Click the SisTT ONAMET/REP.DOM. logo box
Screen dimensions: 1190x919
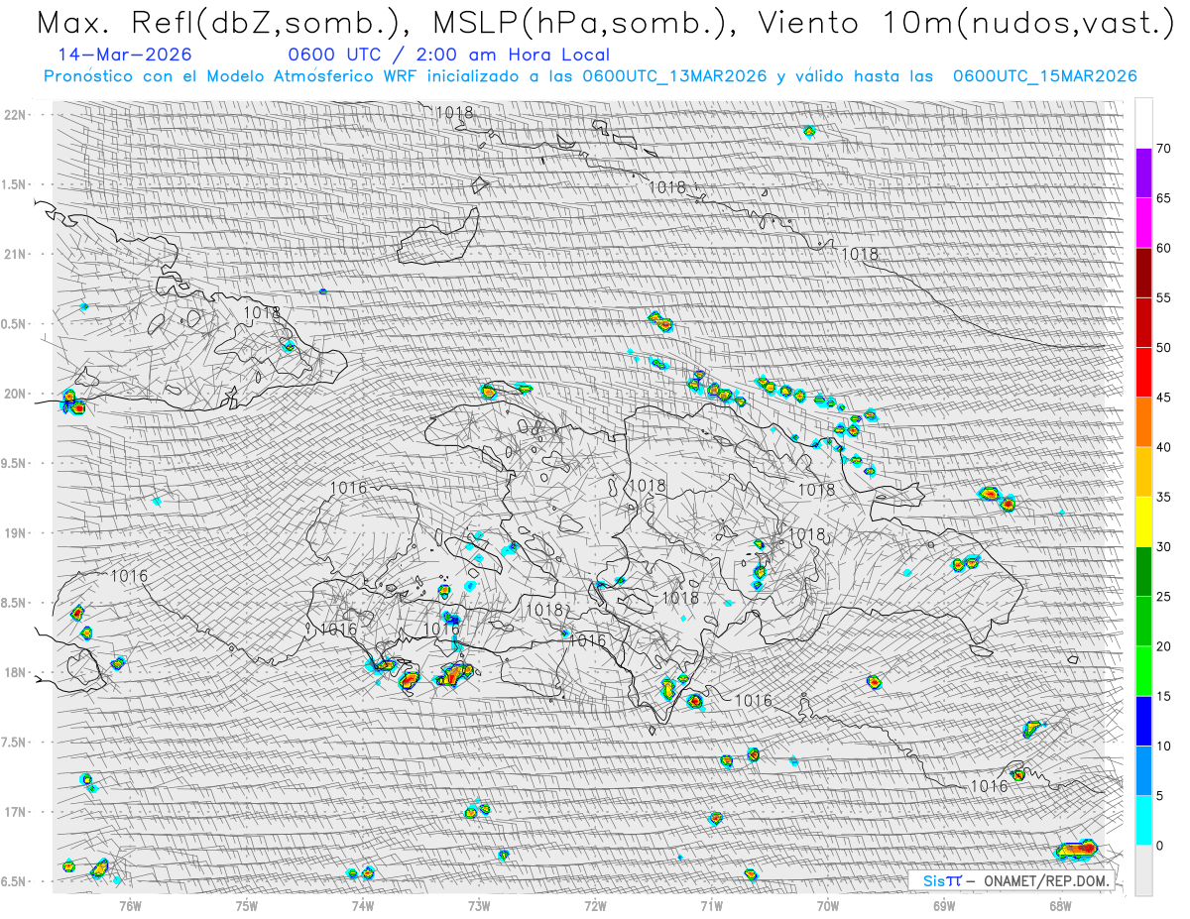pyautogui.click(x=1013, y=880)
